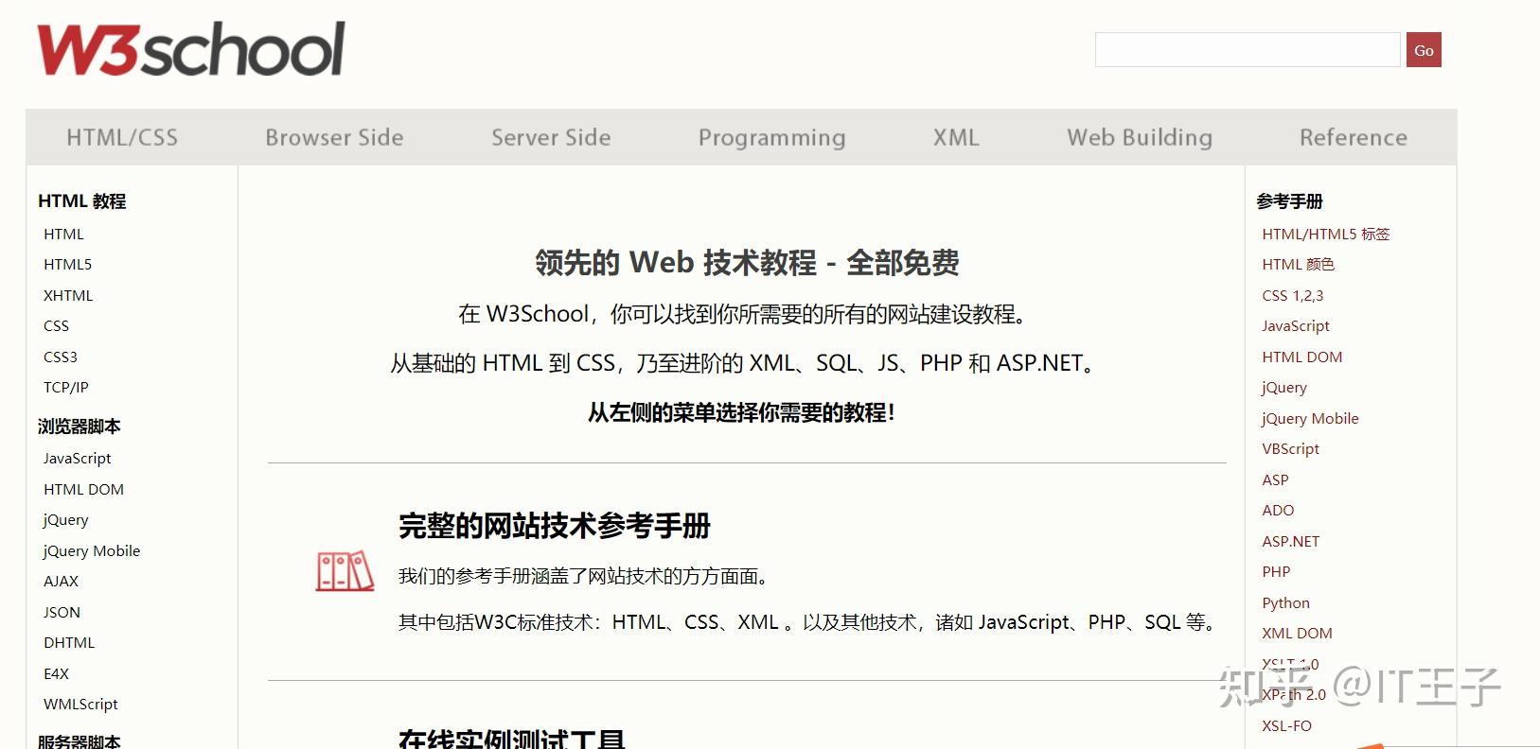Open HTML DOM under 浏览器脚本 in left sidebar
1540x749 pixels.
pos(83,489)
